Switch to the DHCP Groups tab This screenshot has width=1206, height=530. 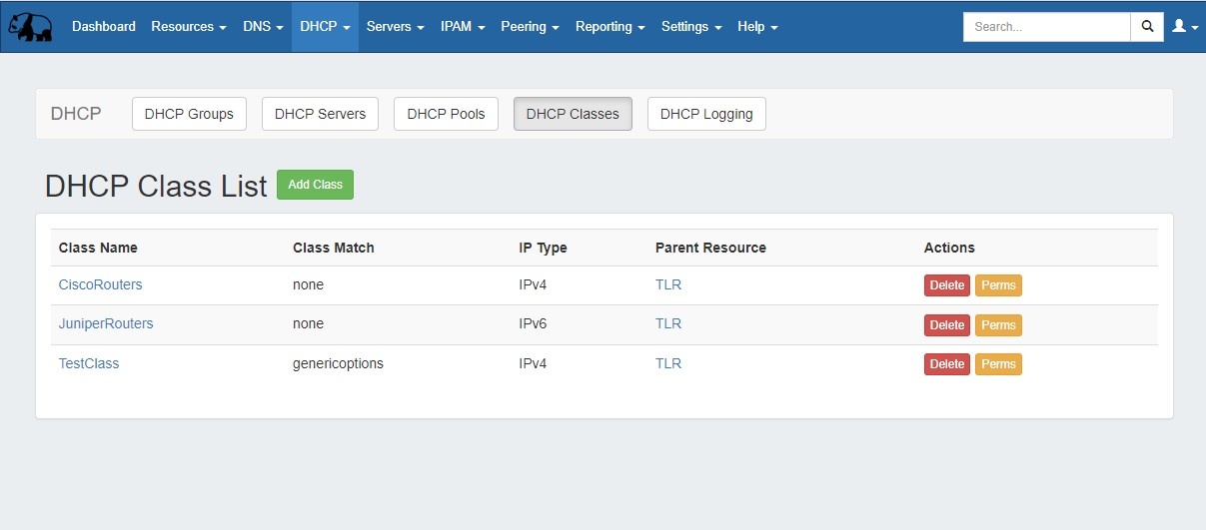click(x=189, y=114)
